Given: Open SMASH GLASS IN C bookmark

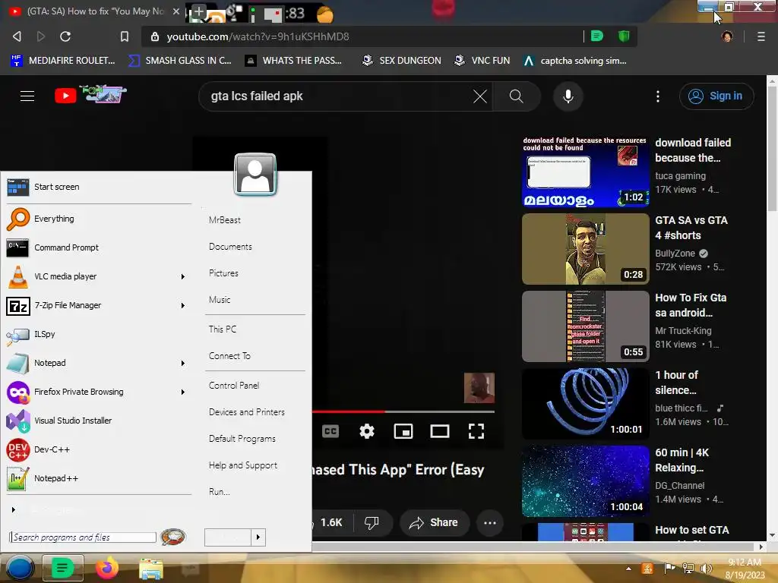Looking at the screenshot, I should tap(179, 61).
